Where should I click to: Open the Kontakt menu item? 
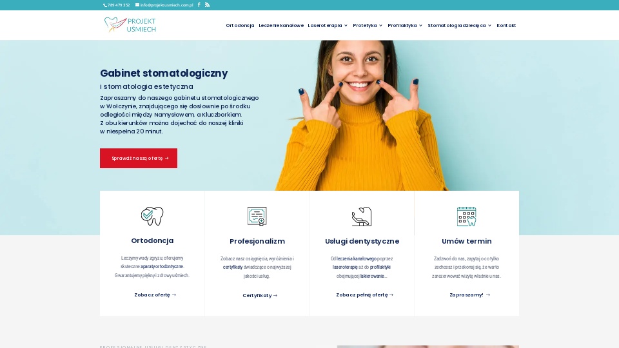pos(506,25)
